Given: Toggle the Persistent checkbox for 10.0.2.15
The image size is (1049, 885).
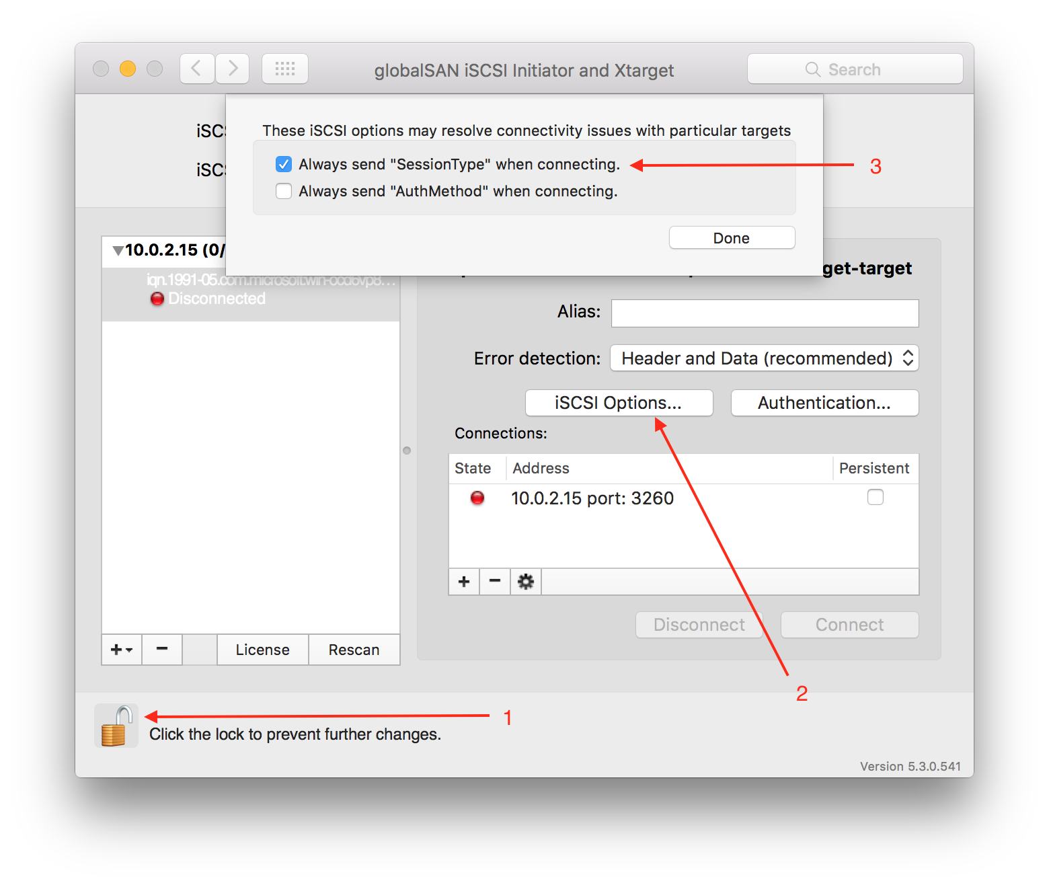Looking at the screenshot, I should point(876,497).
